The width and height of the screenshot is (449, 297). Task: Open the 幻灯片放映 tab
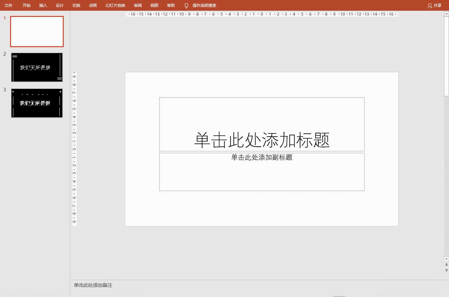click(x=115, y=5)
